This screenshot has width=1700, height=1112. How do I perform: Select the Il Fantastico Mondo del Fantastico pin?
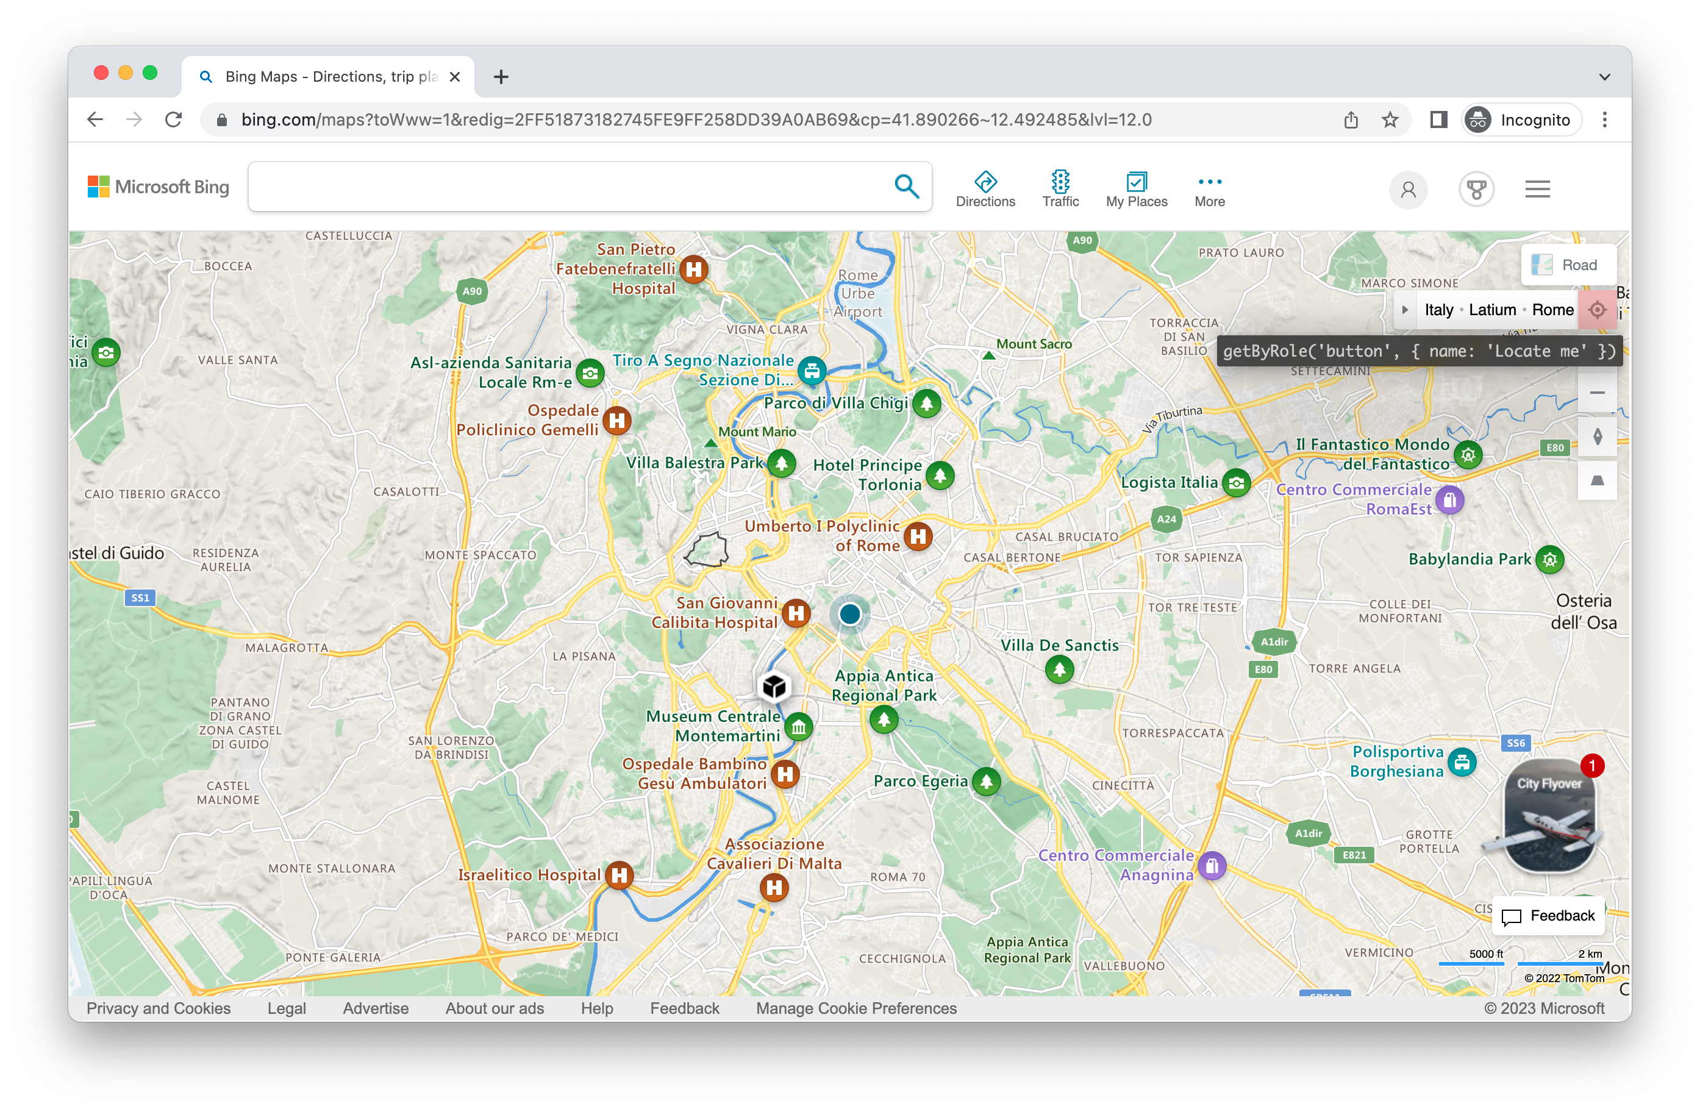(1468, 455)
